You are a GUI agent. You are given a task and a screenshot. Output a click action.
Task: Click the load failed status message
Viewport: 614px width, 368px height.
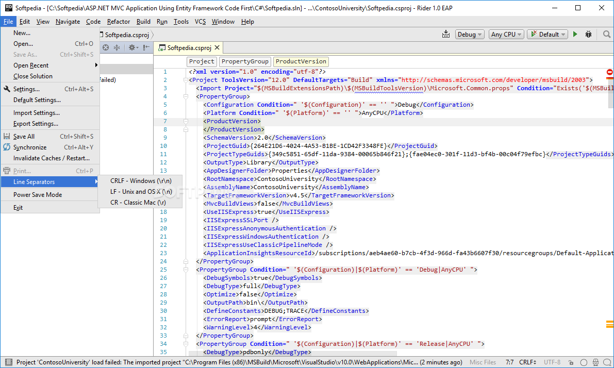coord(239,362)
